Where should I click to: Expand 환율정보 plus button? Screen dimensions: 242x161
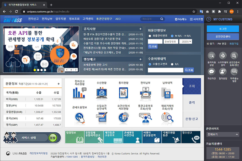coord(59,84)
